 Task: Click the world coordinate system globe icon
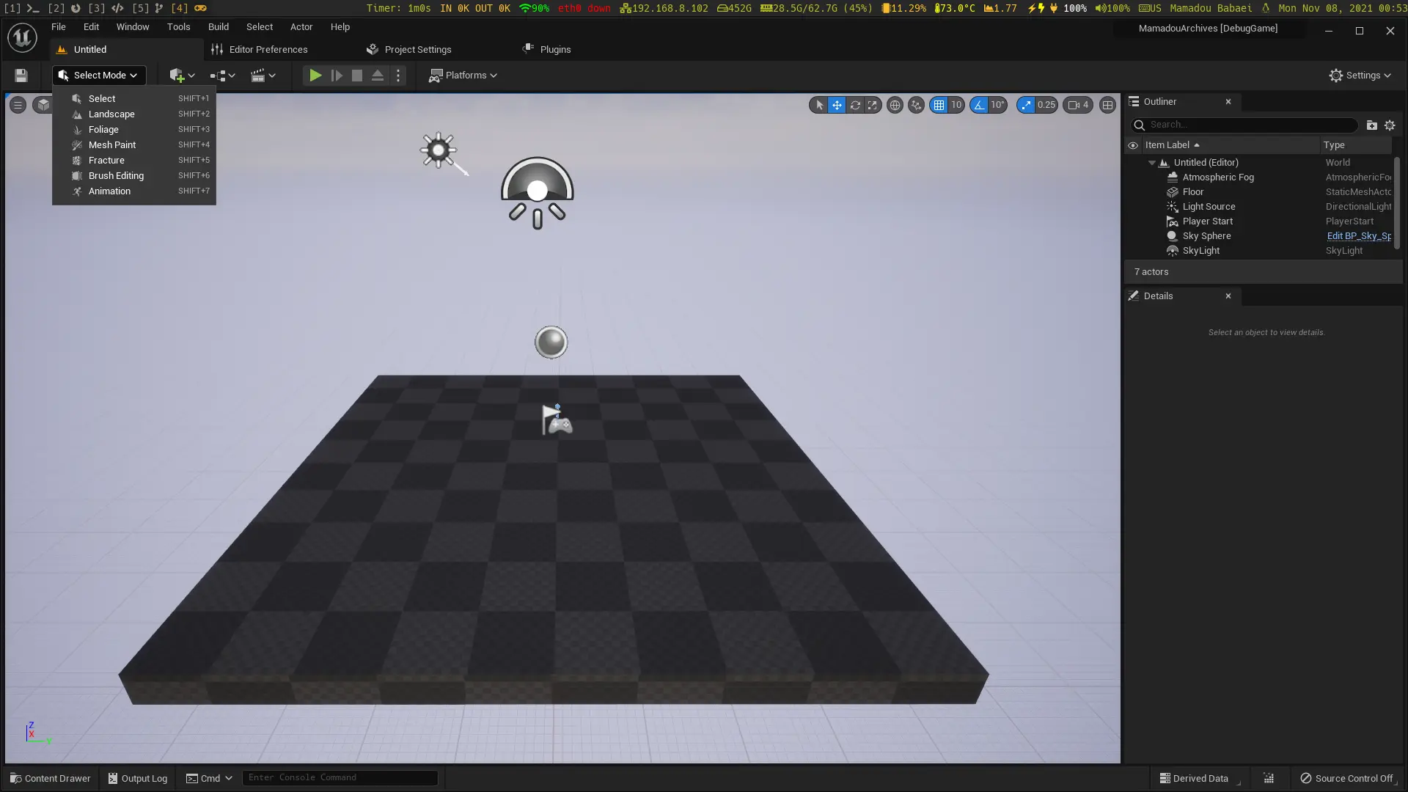tap(895, 105)
